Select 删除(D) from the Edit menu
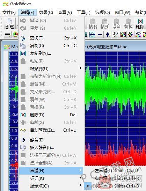Screen dimensions: 146x191 [51, 115]
